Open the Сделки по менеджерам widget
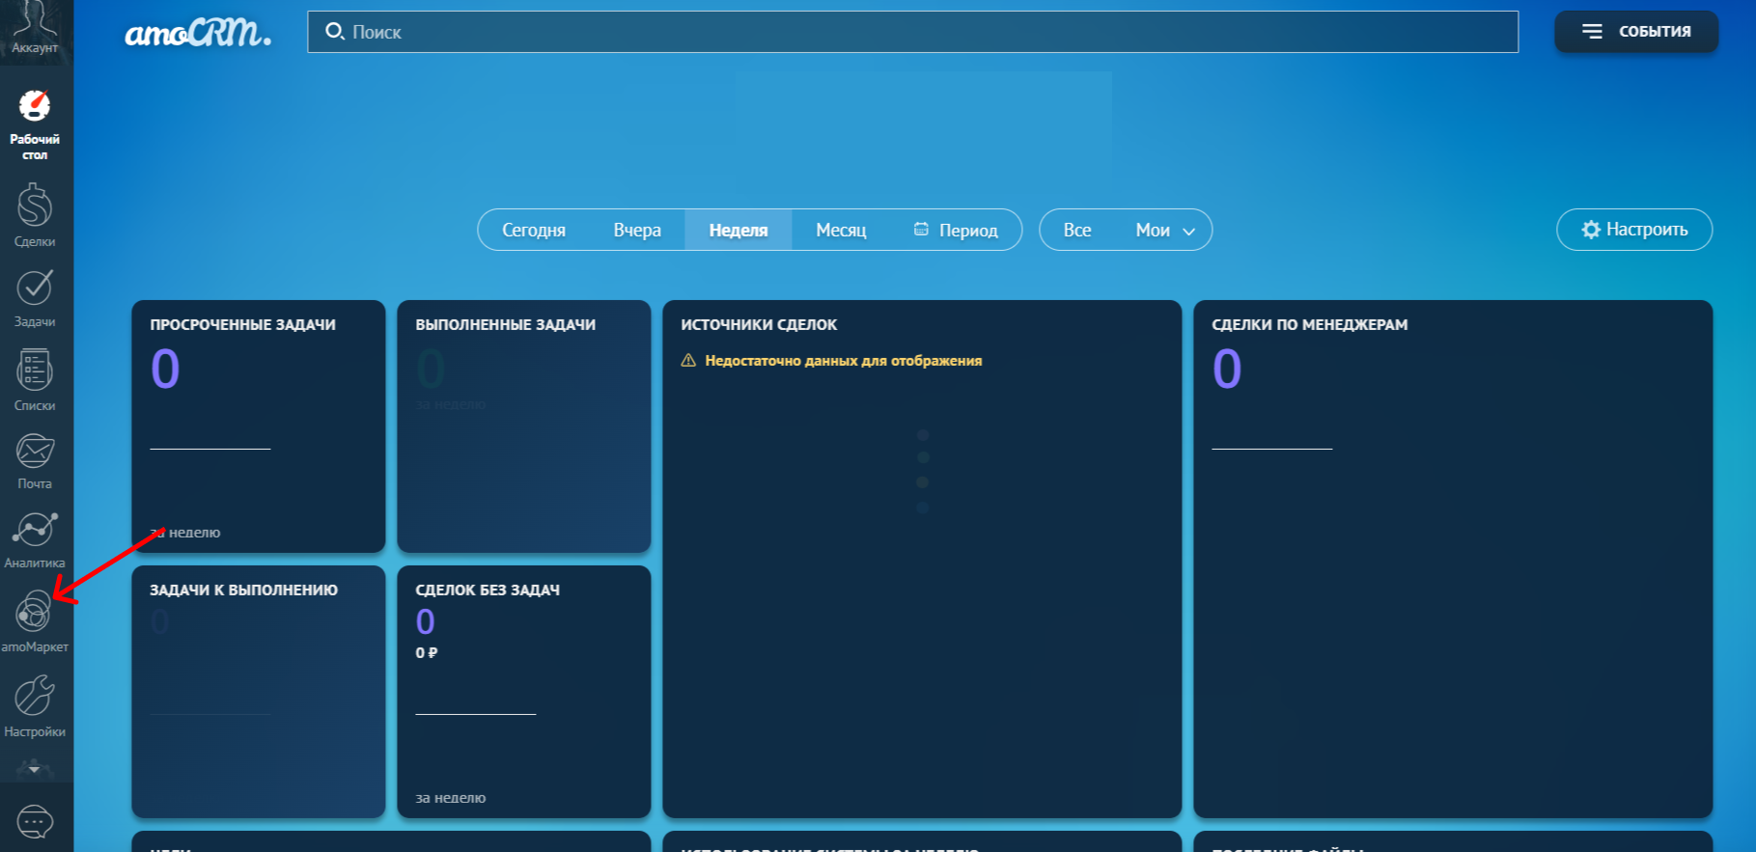Image resolution: width=1756 pixels, height=852 pixels. [x=1453, y=559]
